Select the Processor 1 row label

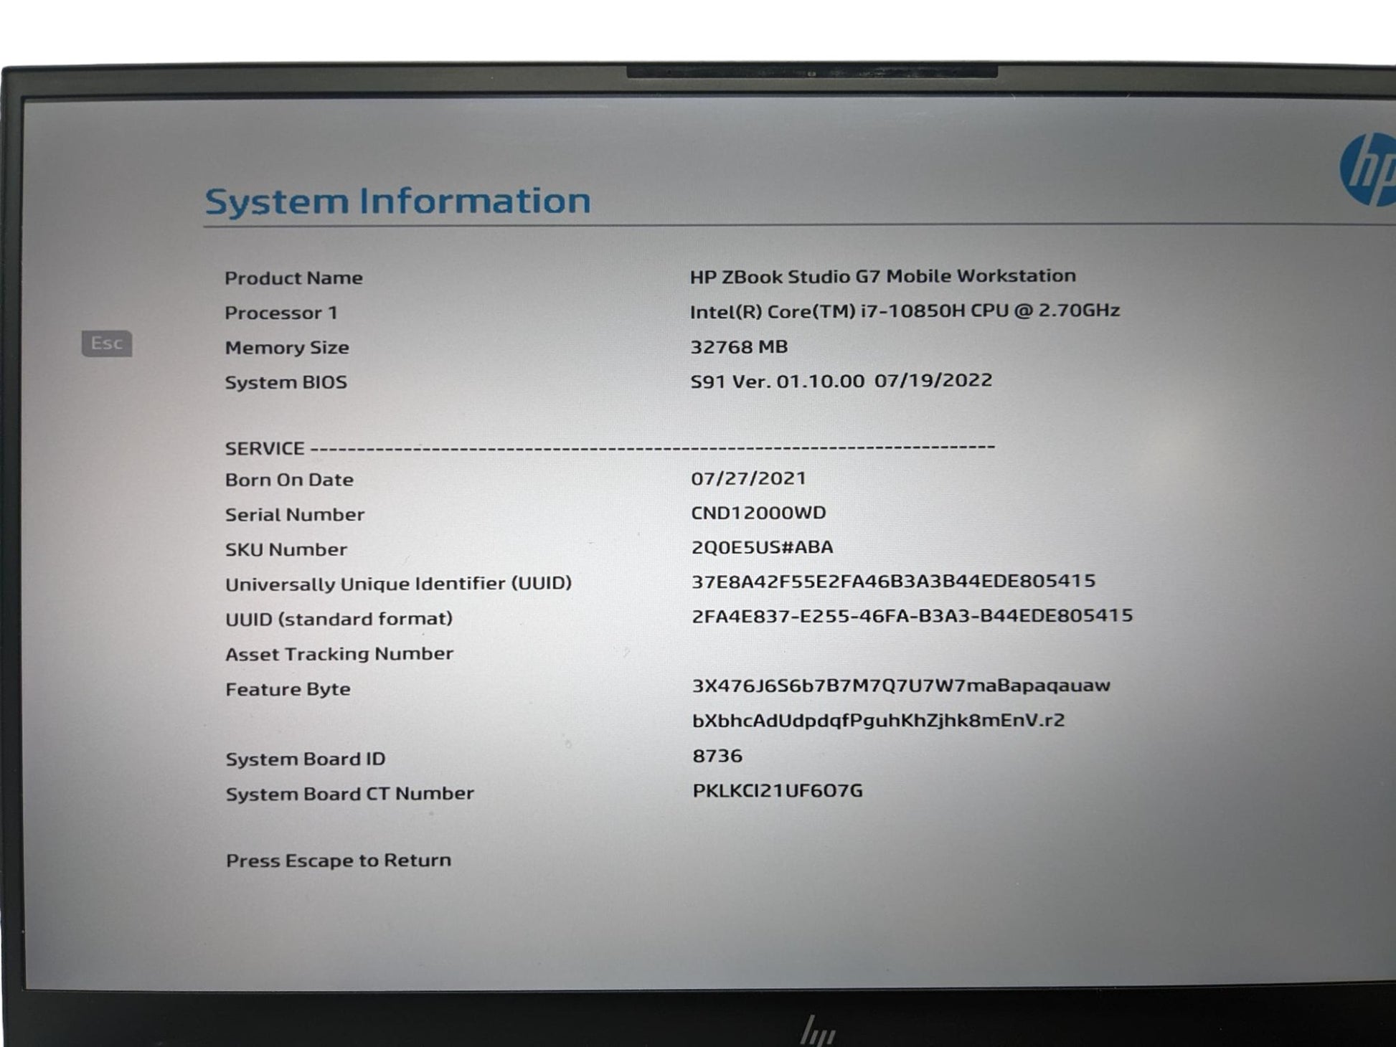point(280,313)
